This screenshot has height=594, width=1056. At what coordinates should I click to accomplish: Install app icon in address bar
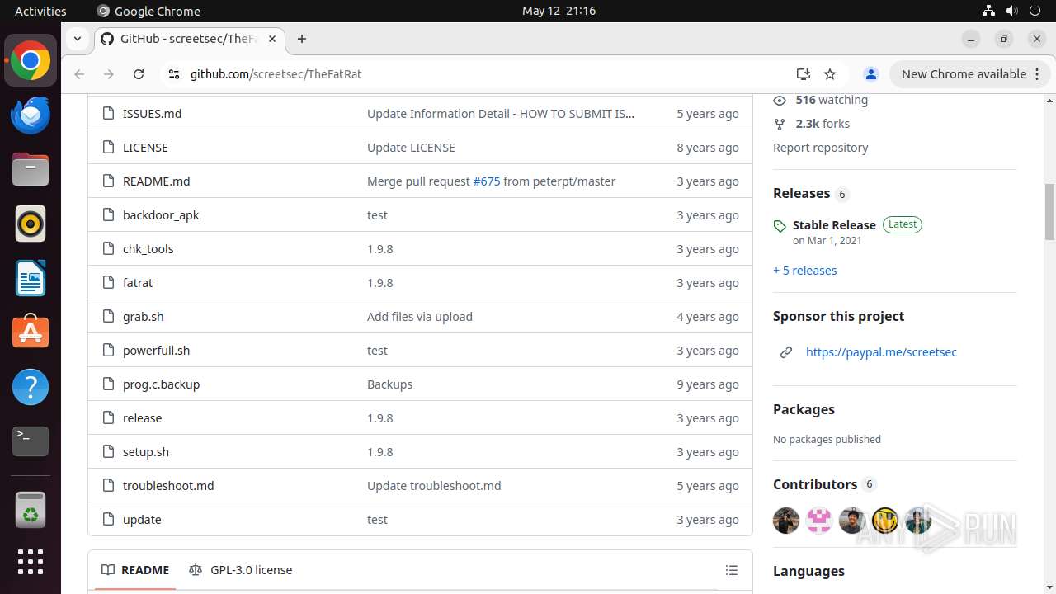(803, 74)
